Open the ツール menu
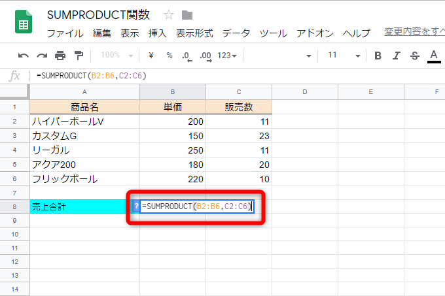The width and height of the screenshot is (445, 296). click(274, 33)
